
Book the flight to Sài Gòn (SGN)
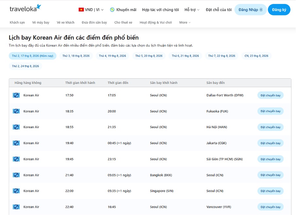point(270,159)
